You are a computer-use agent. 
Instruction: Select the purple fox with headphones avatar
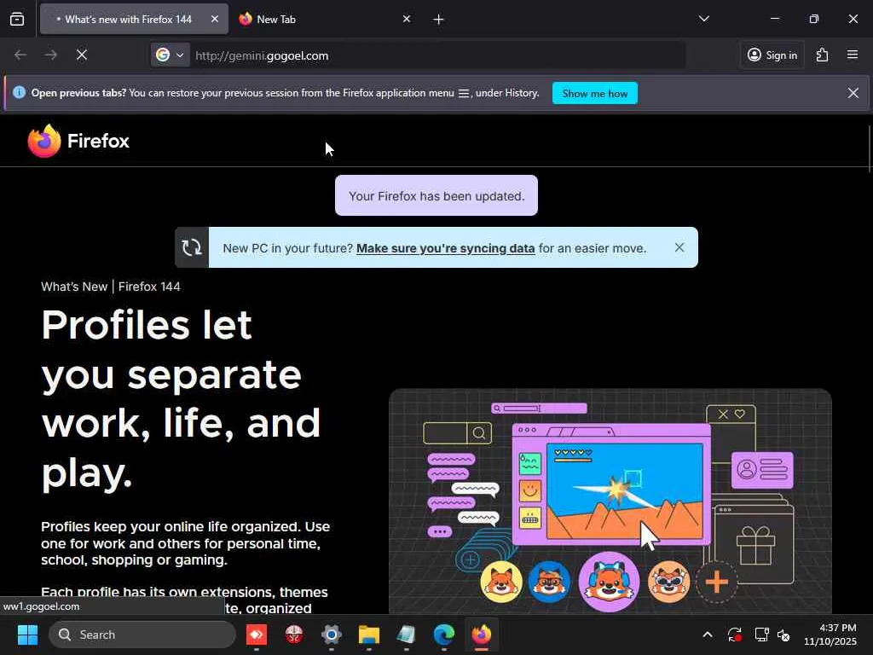tap(609, 582)
